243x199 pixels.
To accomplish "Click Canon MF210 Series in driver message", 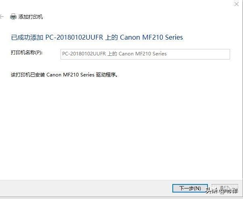I will pyautogui.click(x=70, y=75).
